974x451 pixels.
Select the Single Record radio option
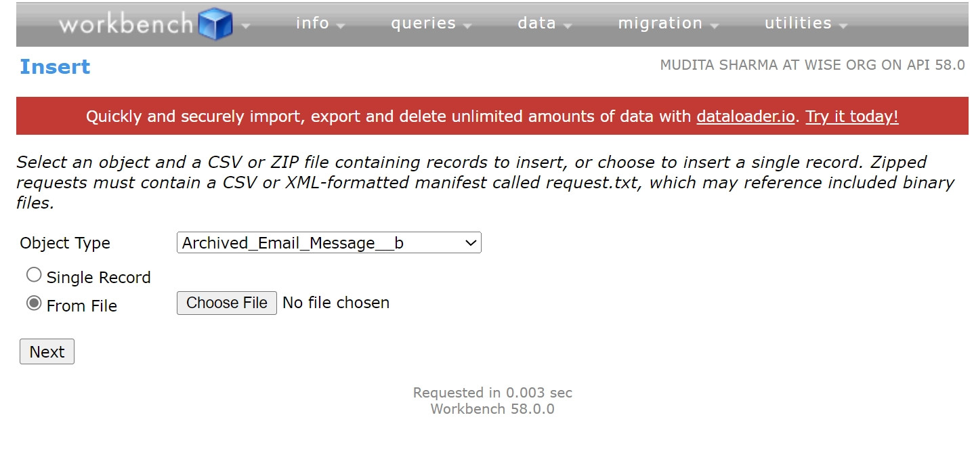pos(34,275)
